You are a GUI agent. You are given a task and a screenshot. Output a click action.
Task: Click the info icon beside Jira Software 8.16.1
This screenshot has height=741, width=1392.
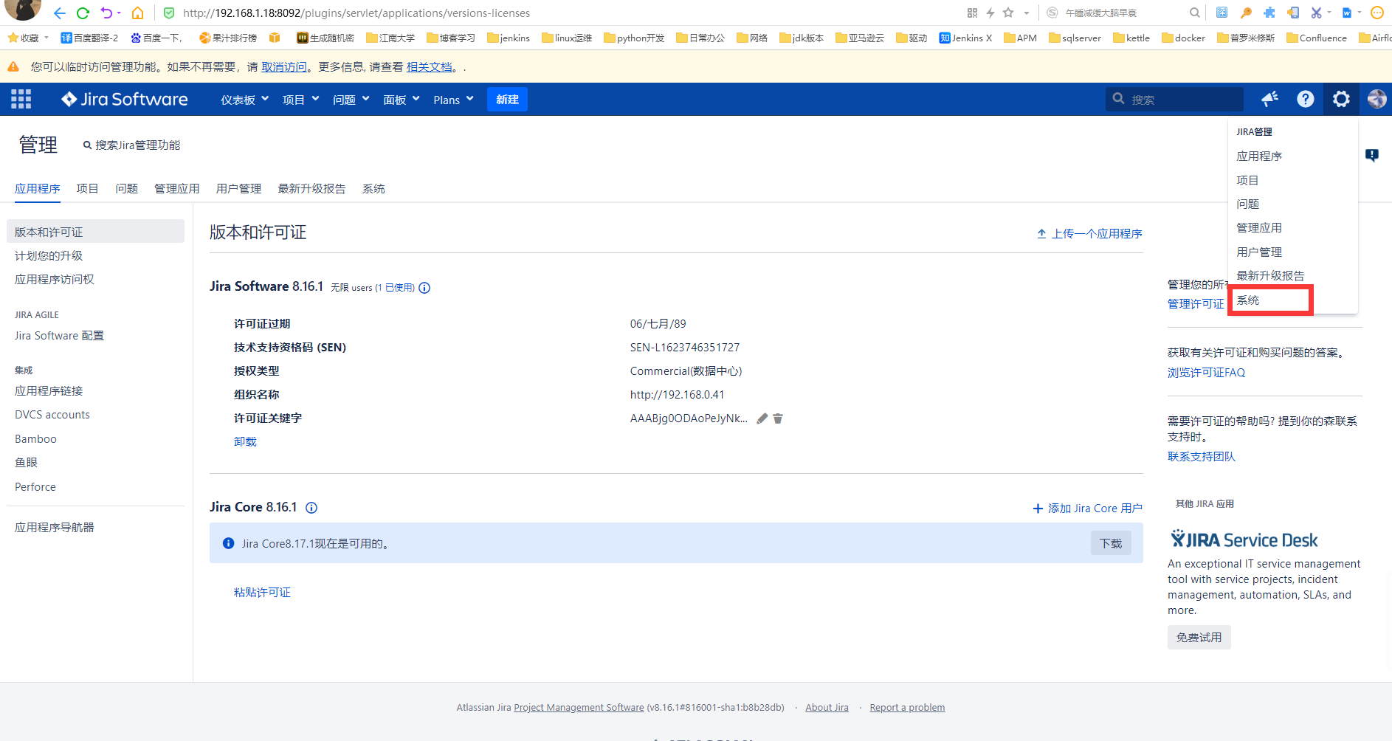pos(424,288)
